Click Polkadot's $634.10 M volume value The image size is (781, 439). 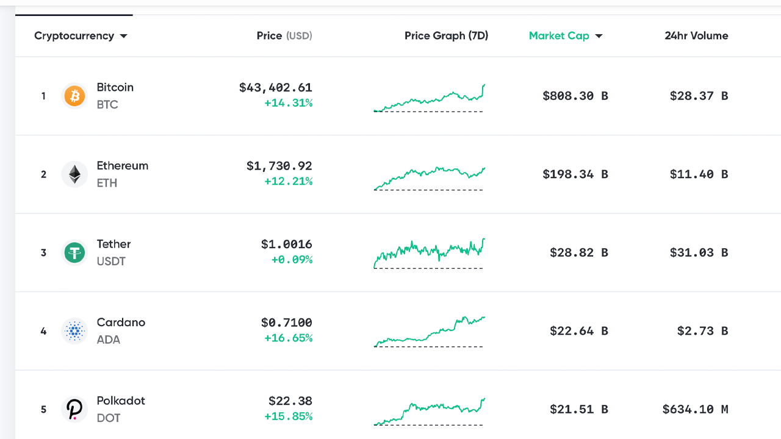pyautogui.click(x=695, y=409)
